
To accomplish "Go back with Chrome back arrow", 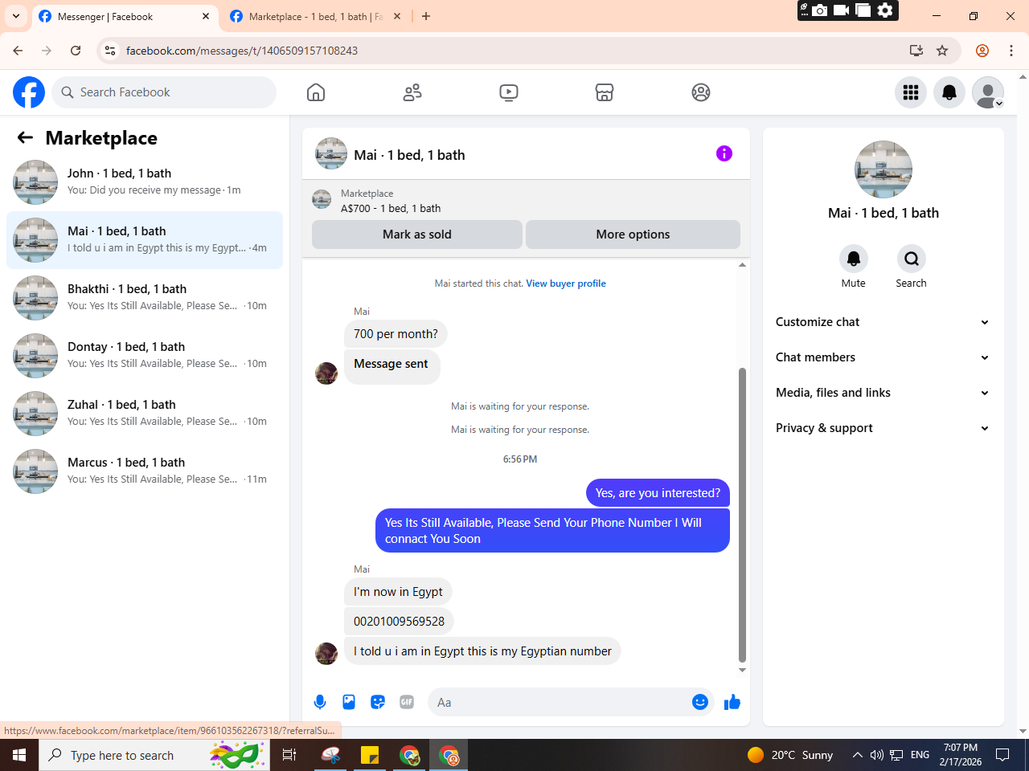I will 18,51.
